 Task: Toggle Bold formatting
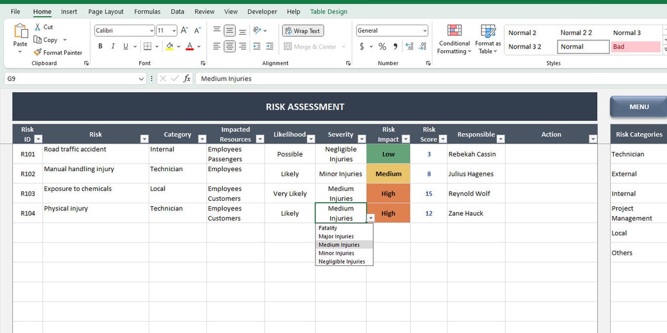click(101, 46)
